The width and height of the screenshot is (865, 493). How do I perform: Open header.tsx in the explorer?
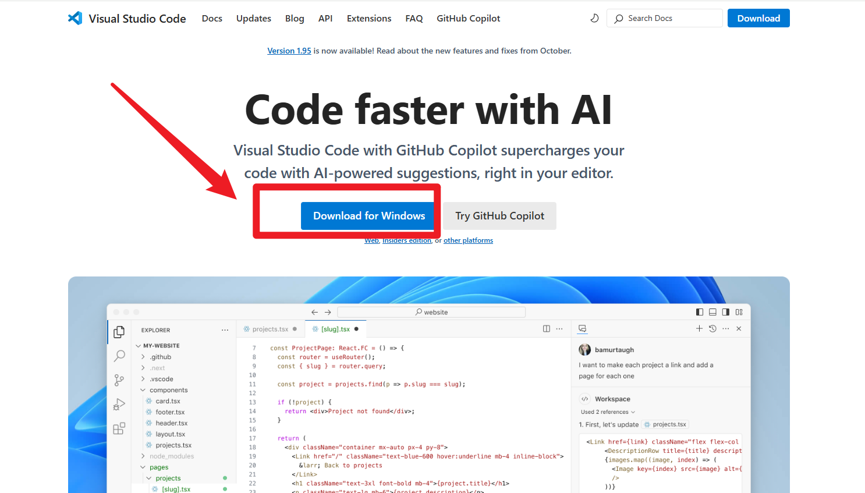[x=171, y=423]
